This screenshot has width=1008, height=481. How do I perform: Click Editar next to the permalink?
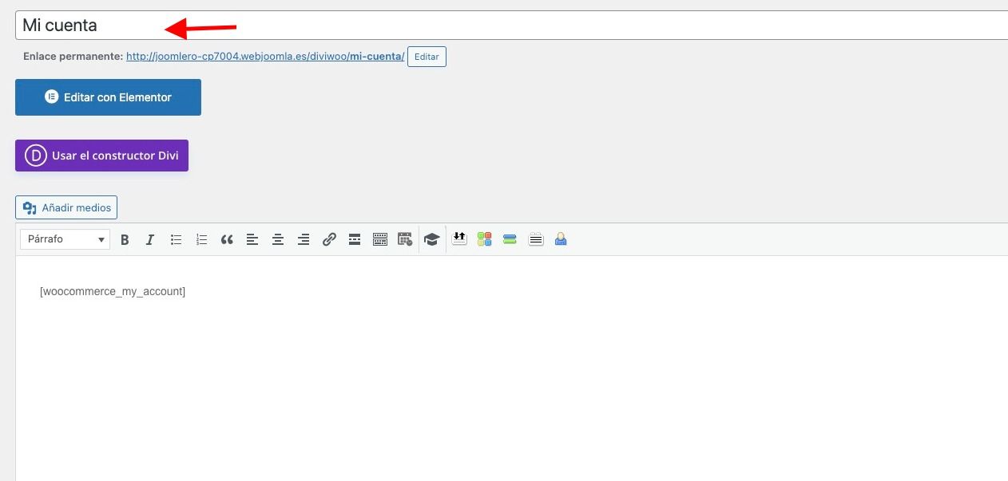pyautogui.click(x=427, y=57)
